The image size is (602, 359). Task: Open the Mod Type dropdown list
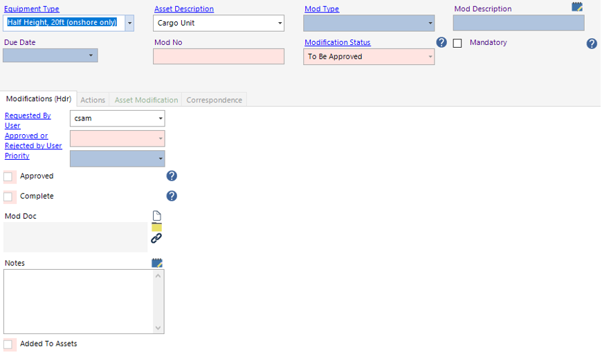click(430, 24)
